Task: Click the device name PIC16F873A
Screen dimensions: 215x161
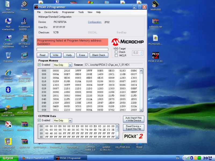Action: click(x=60, y=22)
